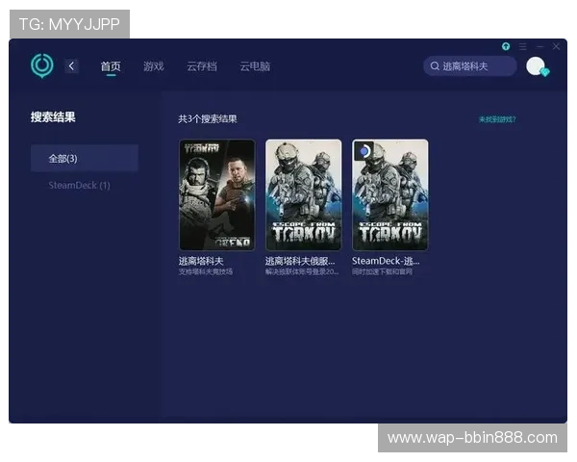Click the 同时加速下载和官网 subtitle
Screen dimensions: 577x462
coord(382,271)
